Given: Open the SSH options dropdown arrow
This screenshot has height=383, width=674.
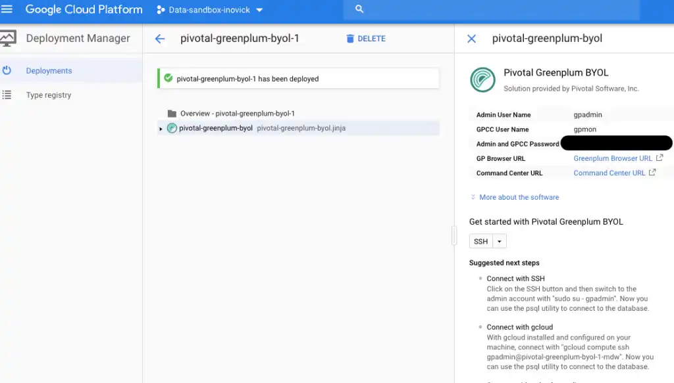Looking at the screenshot, I should [x=500, y=242].
